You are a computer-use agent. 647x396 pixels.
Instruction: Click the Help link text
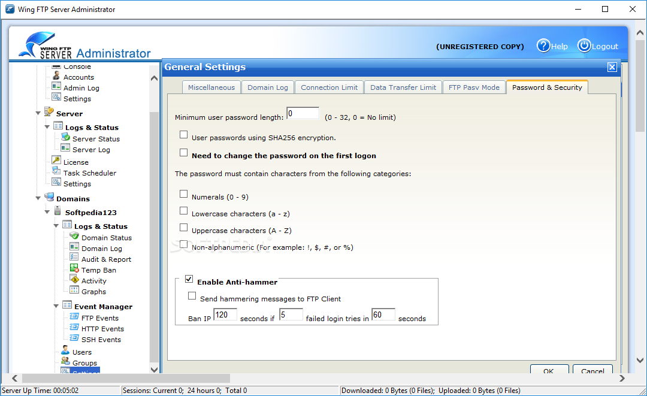pyautogui.click(x=560, y=47)
